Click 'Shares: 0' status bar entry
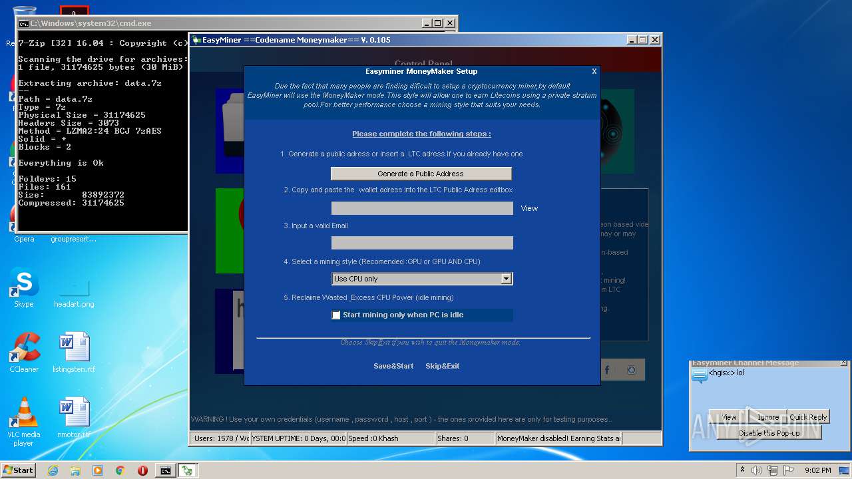The image size is (852, 479). tap(465, 438)
